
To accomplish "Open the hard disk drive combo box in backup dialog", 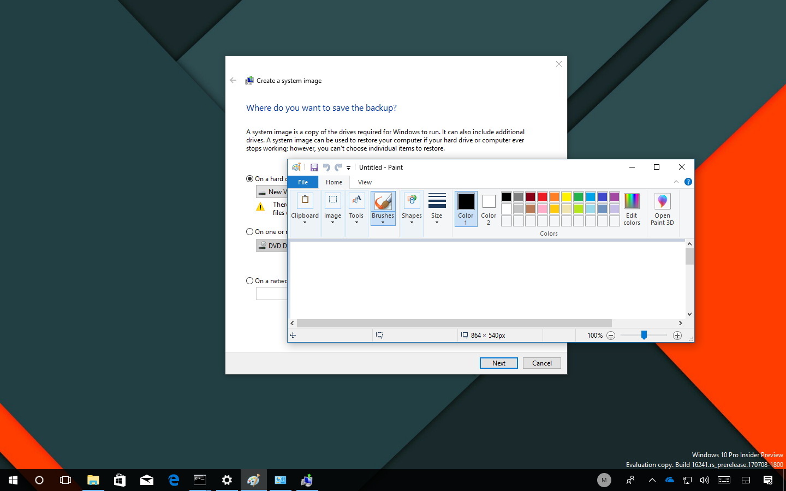I will pyautogui.click(x=272, y=192).
